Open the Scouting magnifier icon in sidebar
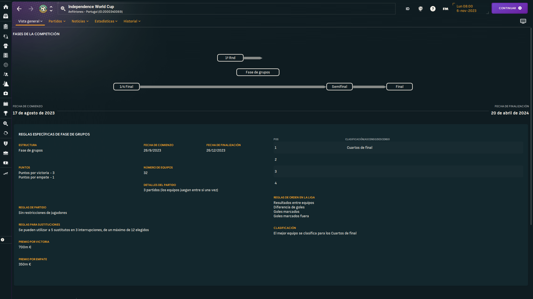Image resolution: width=533 pixels, height=299 pixels. tap(6, 124)
